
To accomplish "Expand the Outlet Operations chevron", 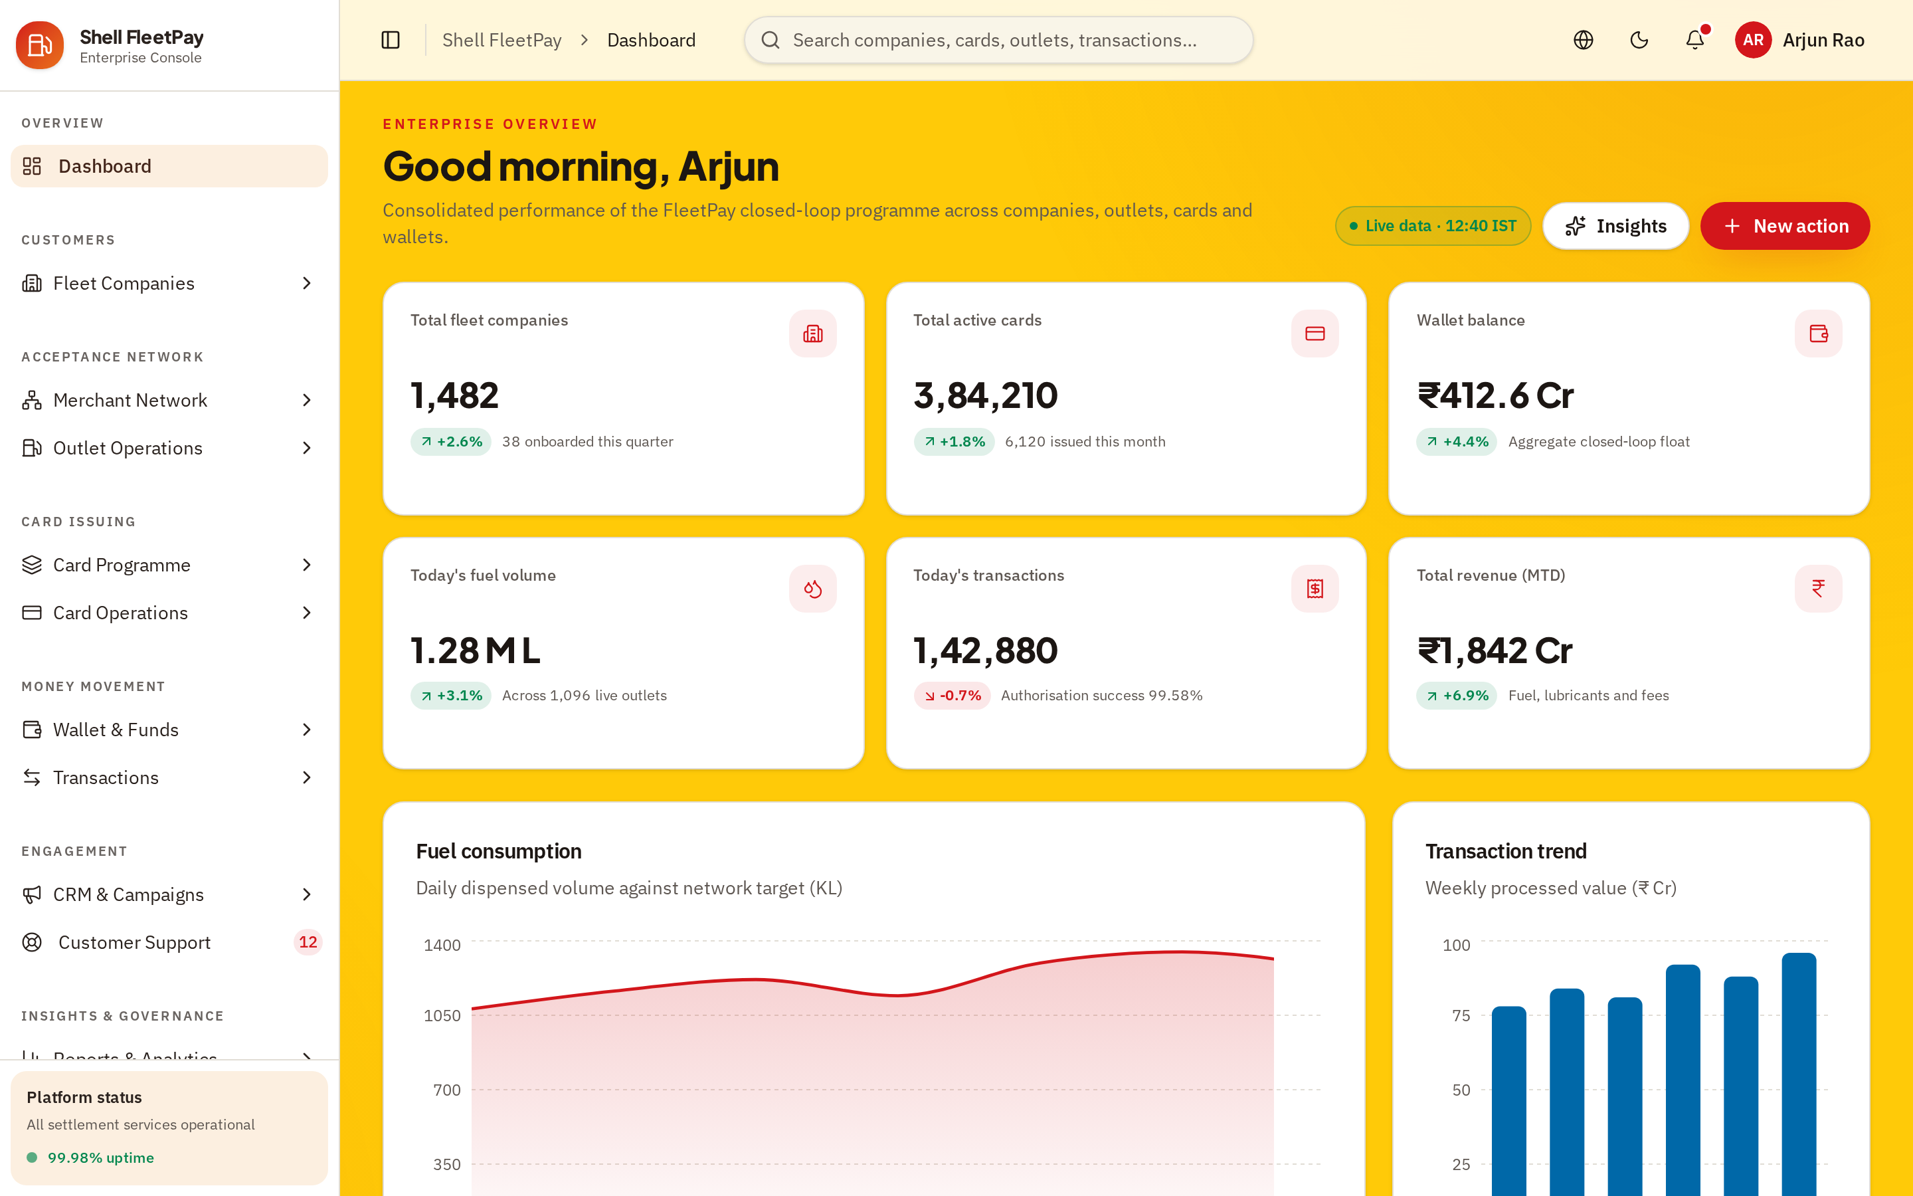I will [x=307, y=448].
